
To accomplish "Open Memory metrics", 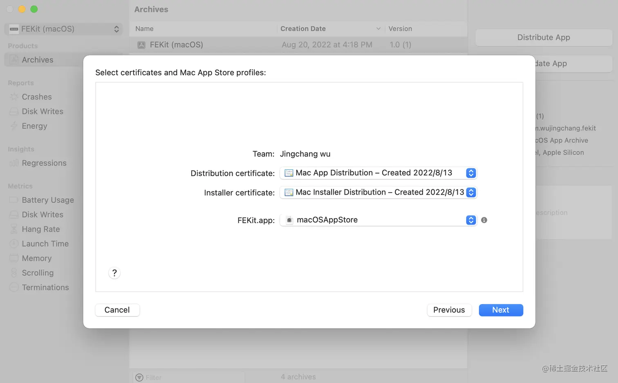I will pos(37,258).
